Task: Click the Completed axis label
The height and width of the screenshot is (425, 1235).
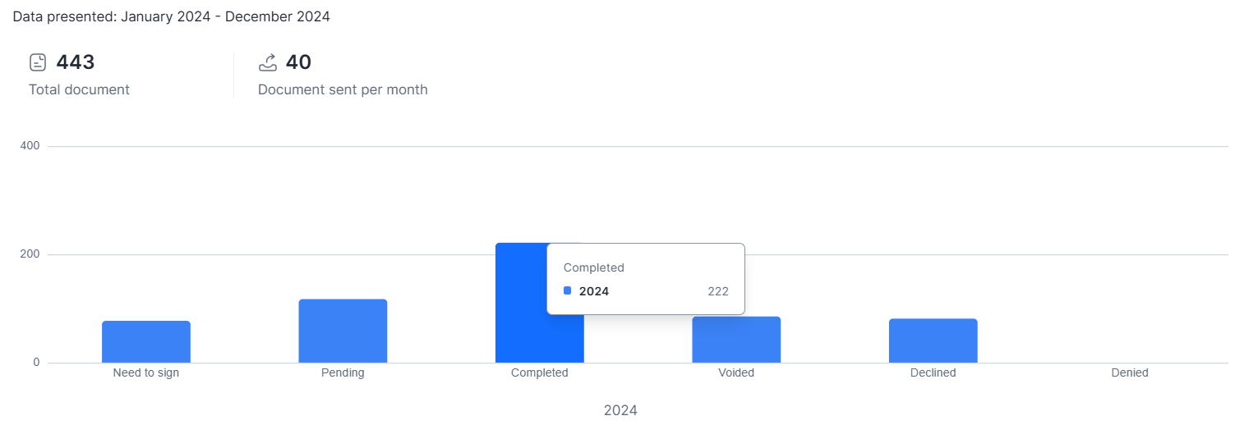Action: click(540, 372)
